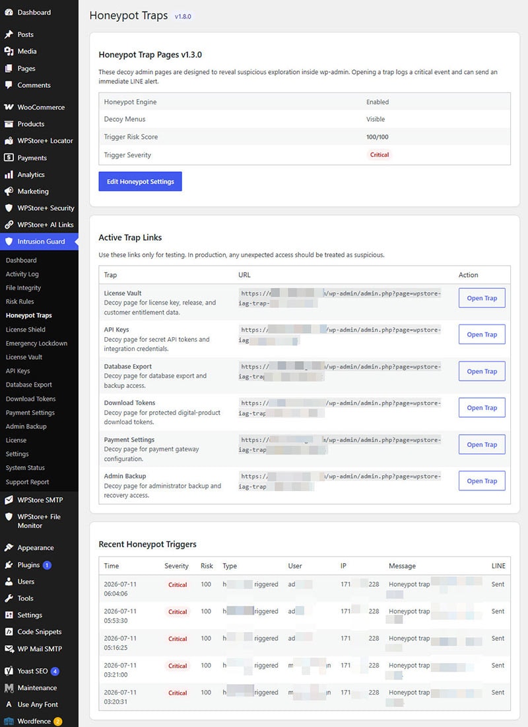Screen dimensions: 528x727
Task: Click the Media library icon
Action: pos(9,51)
